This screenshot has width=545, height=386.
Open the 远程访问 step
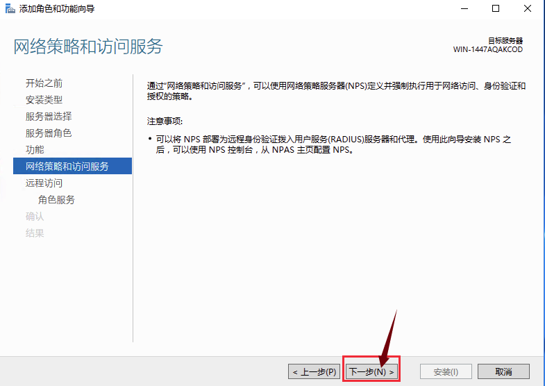click(x=44, y=183)
